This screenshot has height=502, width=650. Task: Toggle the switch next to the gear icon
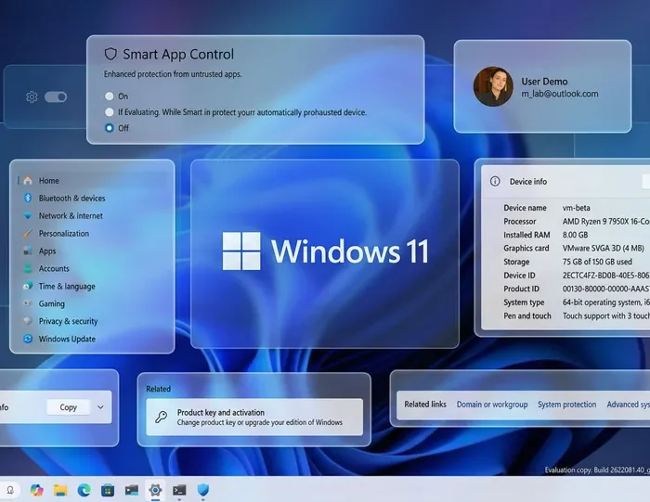(56, 97)
